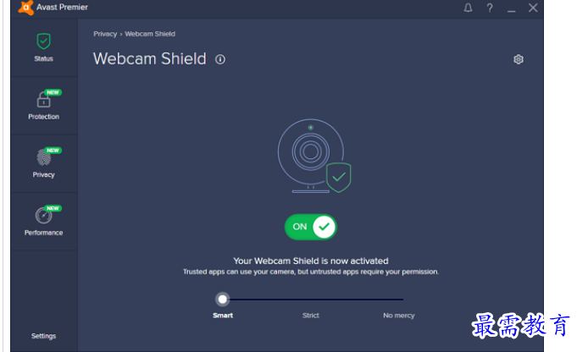Select No mercy protection level
The image size is (577, 352).
[398, 316]
